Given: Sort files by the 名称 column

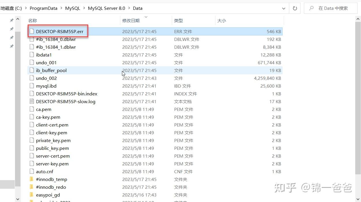Looking at the screenshot, I should tap(33, 20).
